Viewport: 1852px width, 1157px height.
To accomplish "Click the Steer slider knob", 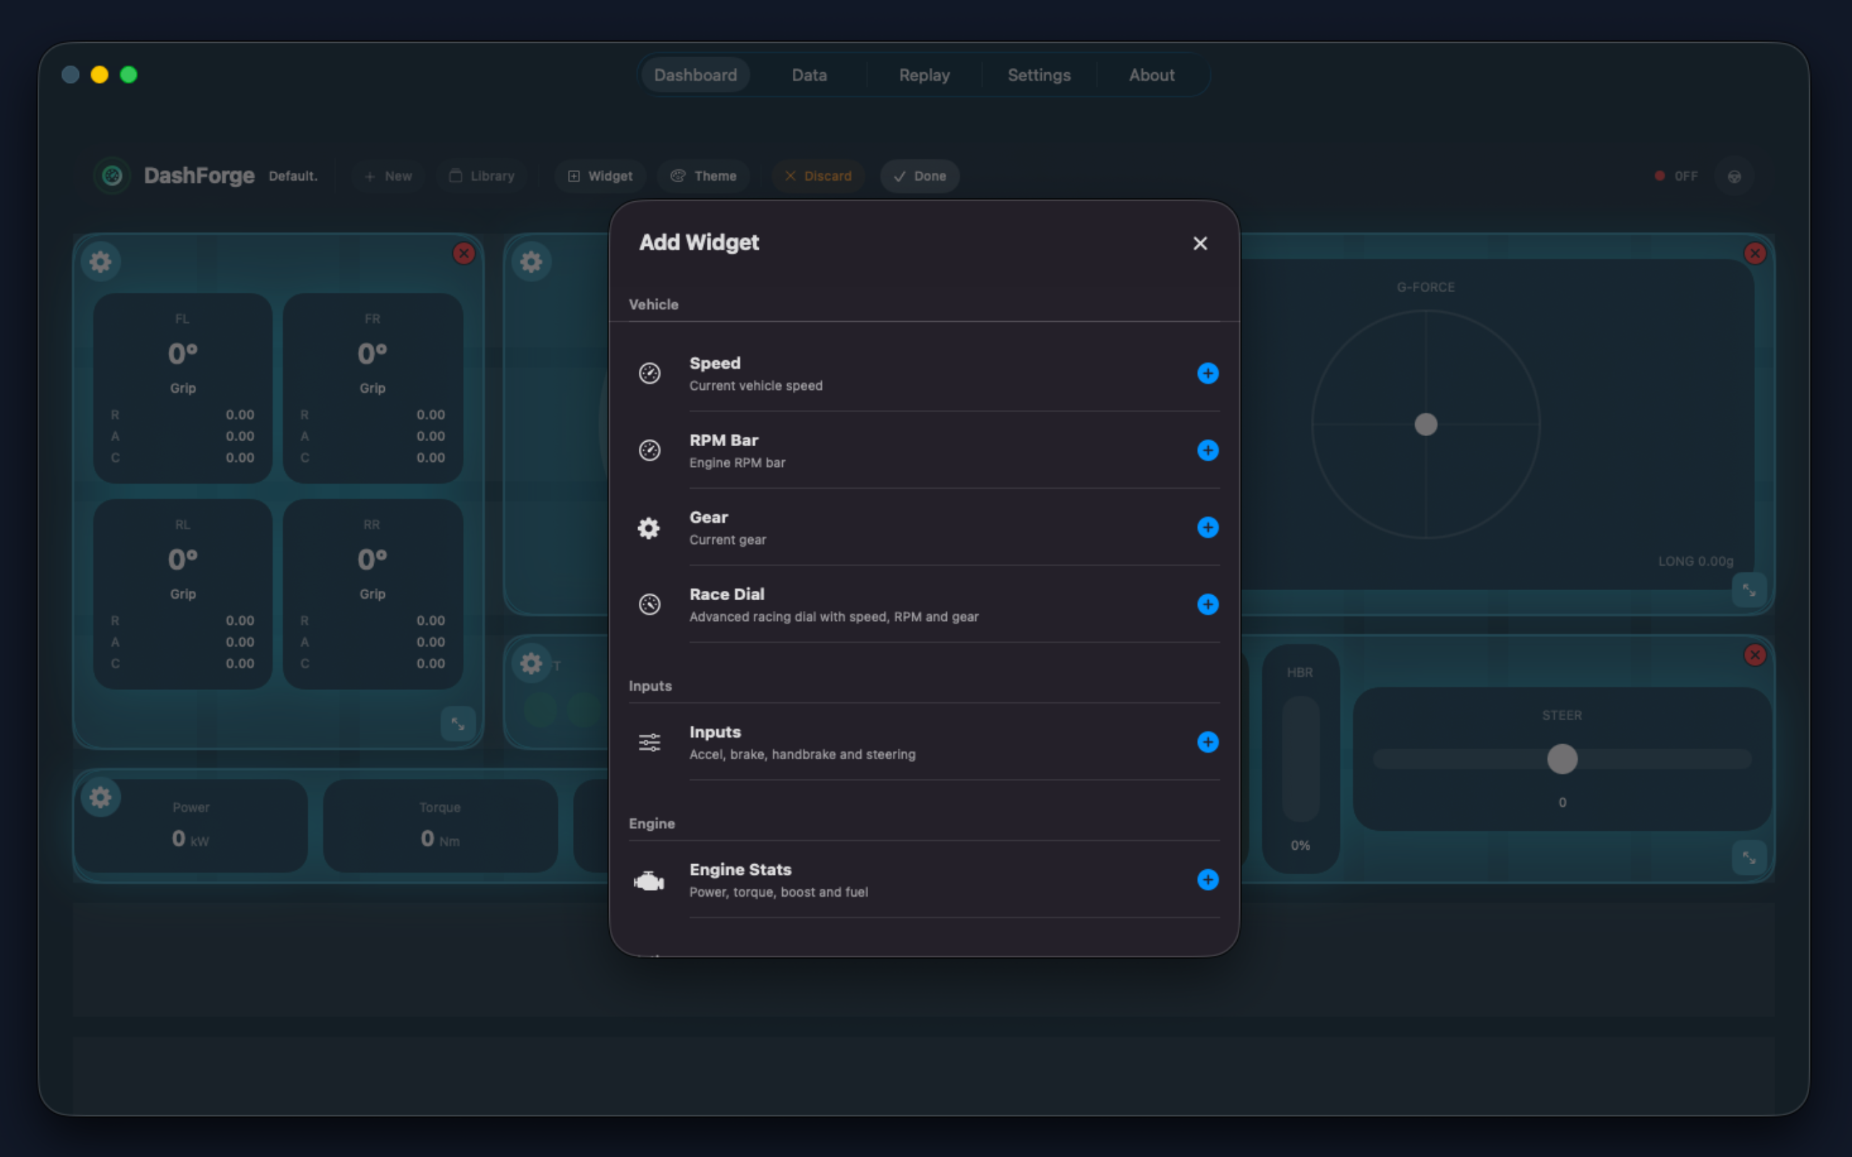I will pyautogui.click(x=1562, y=759).
